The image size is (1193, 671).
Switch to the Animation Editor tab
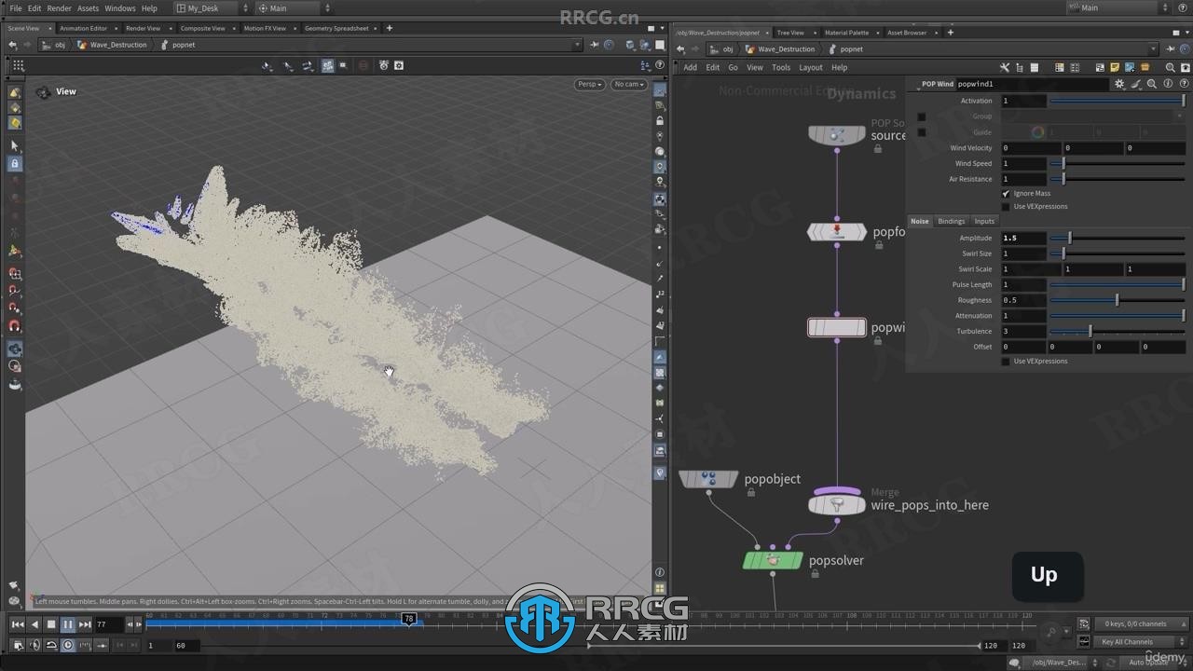83,29
